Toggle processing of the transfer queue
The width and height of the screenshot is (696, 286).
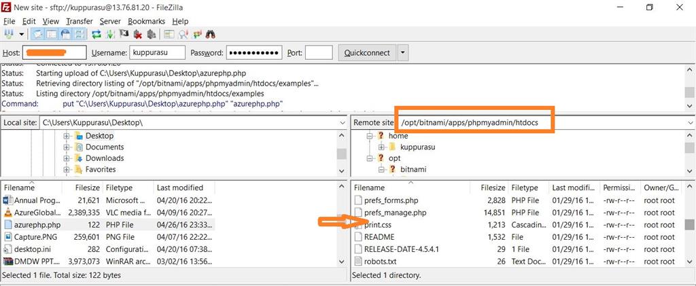[111, 34]
